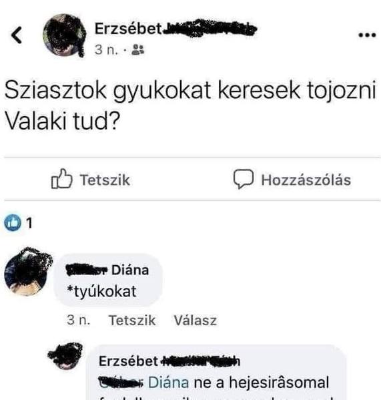Go back using the left arrow icon

click(x=17, y=35)
